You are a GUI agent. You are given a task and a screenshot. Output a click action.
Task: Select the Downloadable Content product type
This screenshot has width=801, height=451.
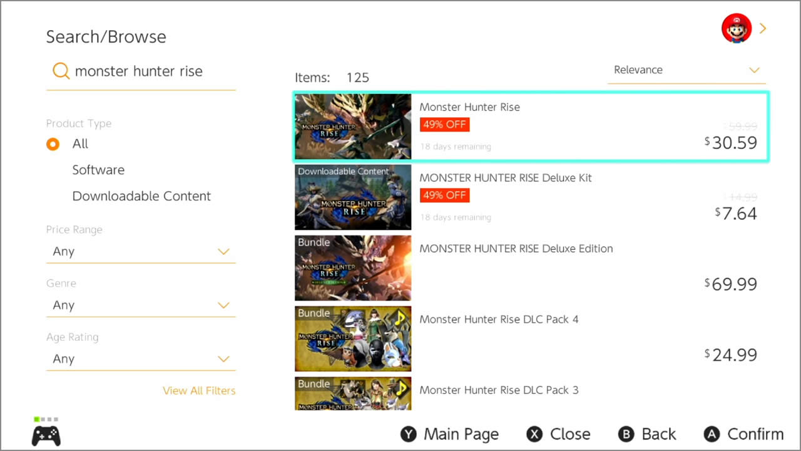coord(141,196)
